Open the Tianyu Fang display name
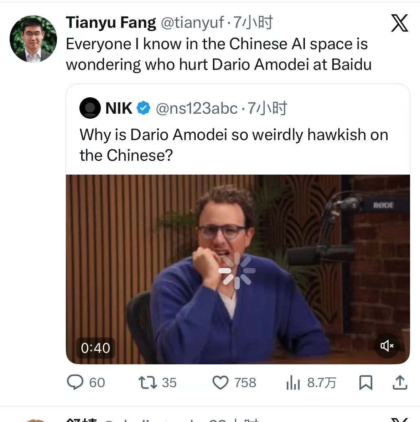Image resolution: width=420 pixels, height=422 pixels. click(x=111, y=22)
